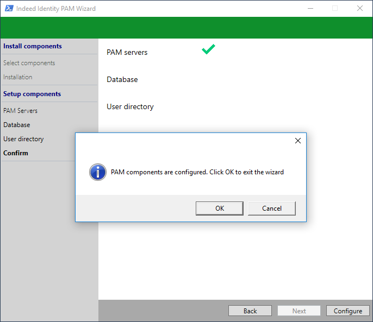
Task: Select the PAM Servers step in the sidebar
Action: click(20, 111)
